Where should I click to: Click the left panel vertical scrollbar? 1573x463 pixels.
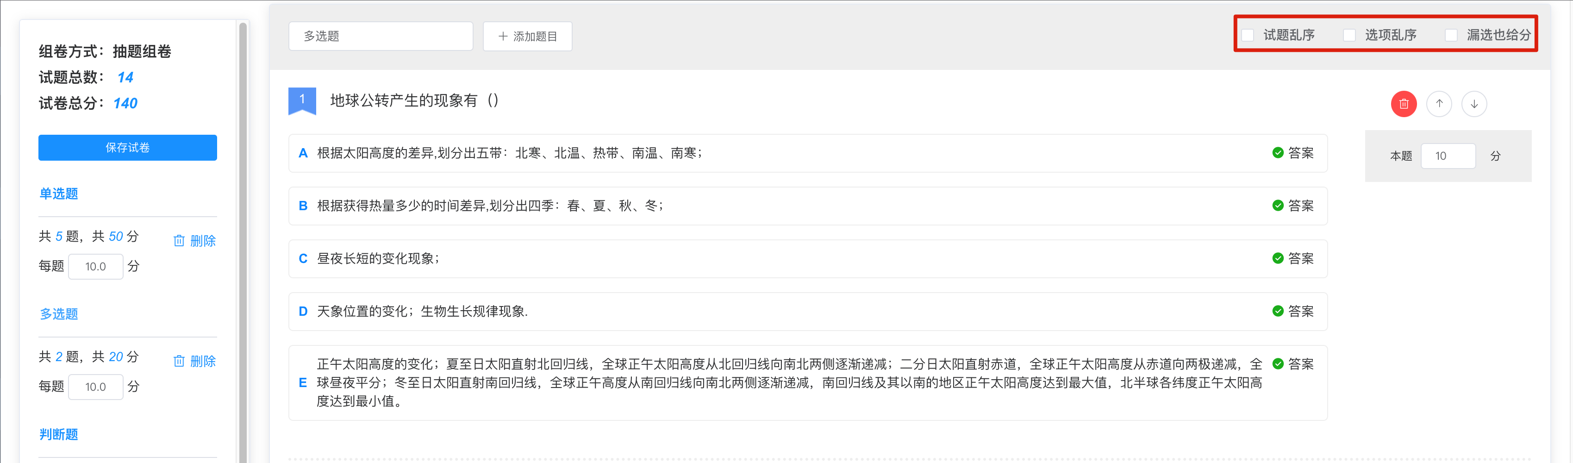coord(243,243)
